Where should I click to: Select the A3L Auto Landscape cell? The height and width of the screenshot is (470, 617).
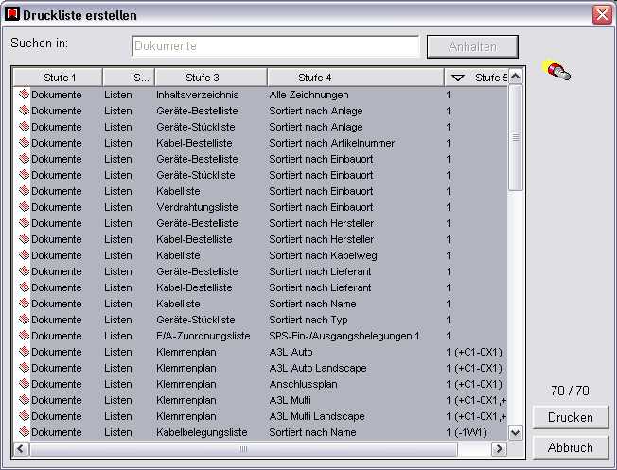tap(318, 368)
